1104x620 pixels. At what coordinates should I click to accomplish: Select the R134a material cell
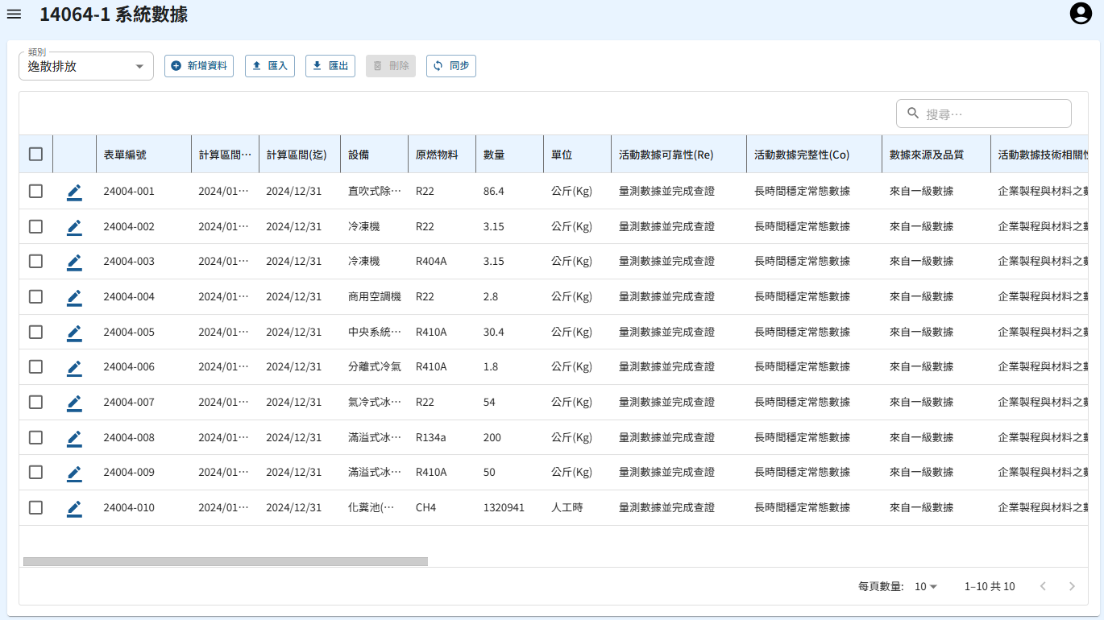coord(431,437)
